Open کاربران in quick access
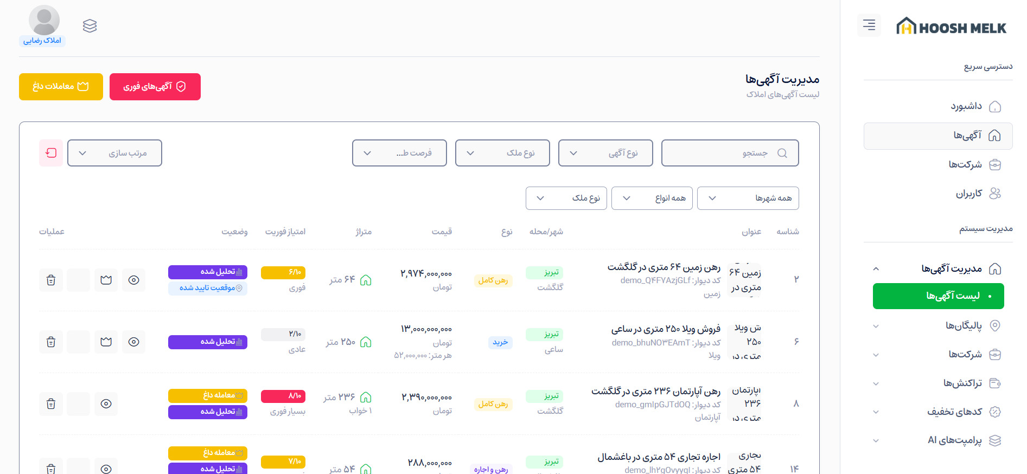Viewport: 1027px width, 474px height. tap(938, 193)
